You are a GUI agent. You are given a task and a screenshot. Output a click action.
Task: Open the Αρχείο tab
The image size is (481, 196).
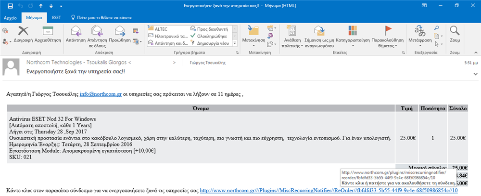pyautogui.click(x=11, y=18)
